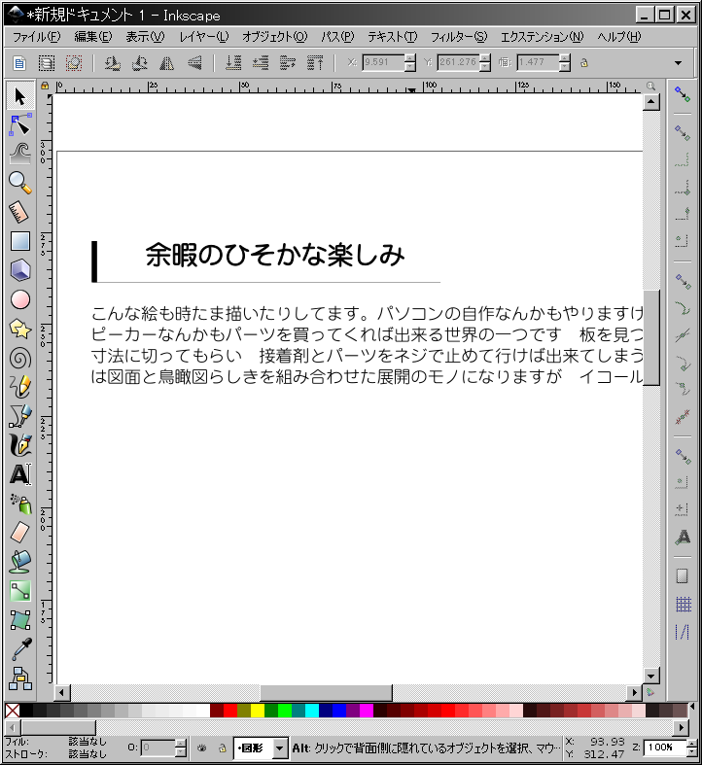The height and width of the screenshot is (765, 702).
Task: Toggle snap to guides
Action: click(683, 632)
